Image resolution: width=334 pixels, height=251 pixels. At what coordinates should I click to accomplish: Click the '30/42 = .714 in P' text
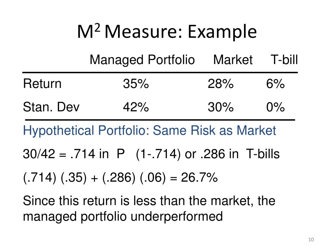pos(74,154)
